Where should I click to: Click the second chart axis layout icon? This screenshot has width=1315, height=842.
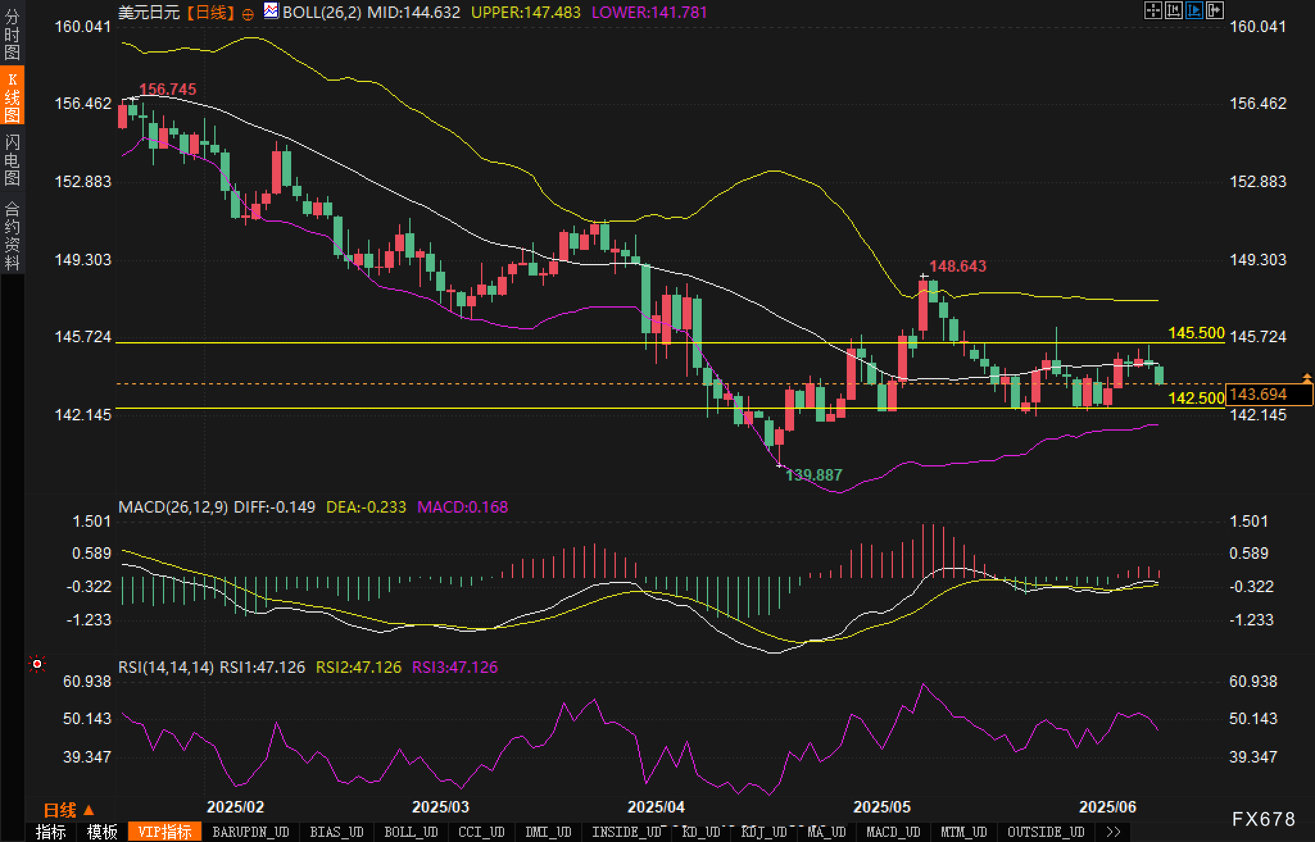pos(1173,10)
